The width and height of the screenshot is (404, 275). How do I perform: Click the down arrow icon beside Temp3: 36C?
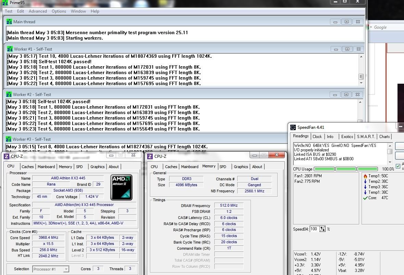click(x=365, y=187)
